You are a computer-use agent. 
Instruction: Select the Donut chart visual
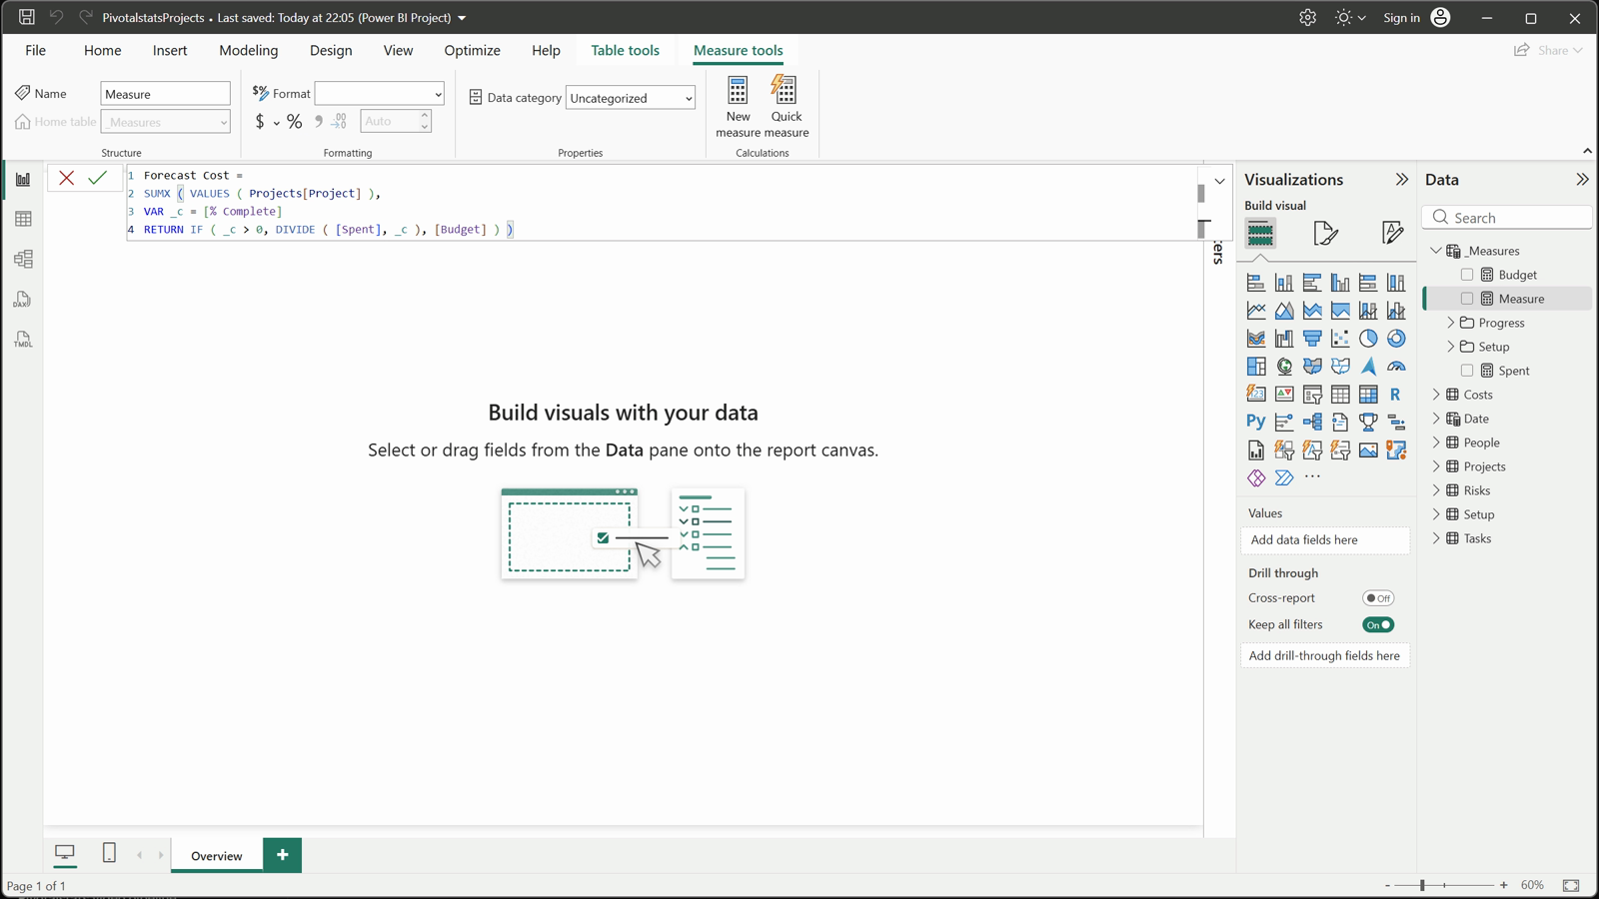[x=1396, y=339]
